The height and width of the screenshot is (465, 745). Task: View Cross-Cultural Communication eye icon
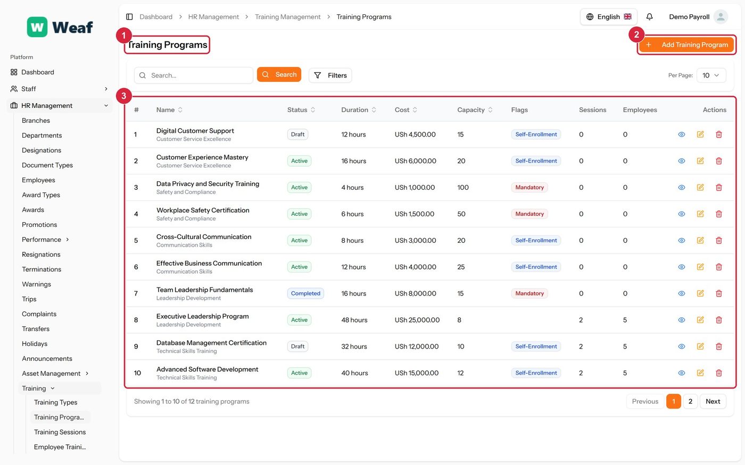coord(682,241)
